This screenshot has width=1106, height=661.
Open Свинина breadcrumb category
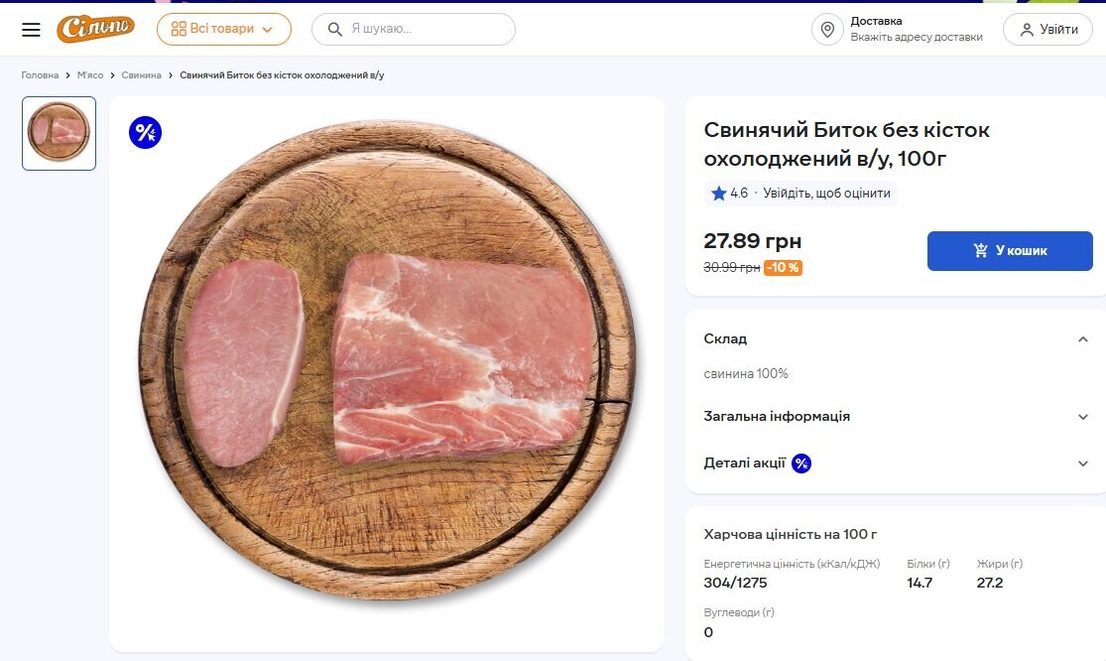[x=141, y=75]
